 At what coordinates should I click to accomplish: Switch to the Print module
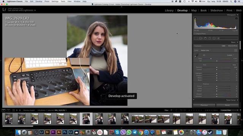(229, 11)
